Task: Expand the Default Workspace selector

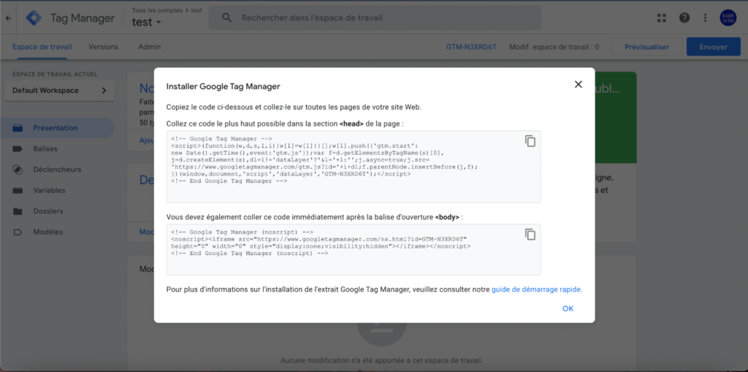Action: click(x=59, y=90)
